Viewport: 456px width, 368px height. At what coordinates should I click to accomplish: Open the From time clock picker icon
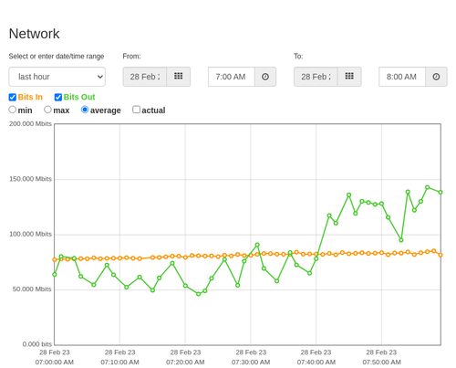(265, 77)
